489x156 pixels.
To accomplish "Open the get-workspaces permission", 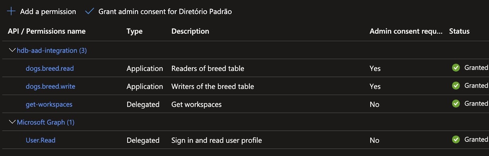I will pos(49,104).
